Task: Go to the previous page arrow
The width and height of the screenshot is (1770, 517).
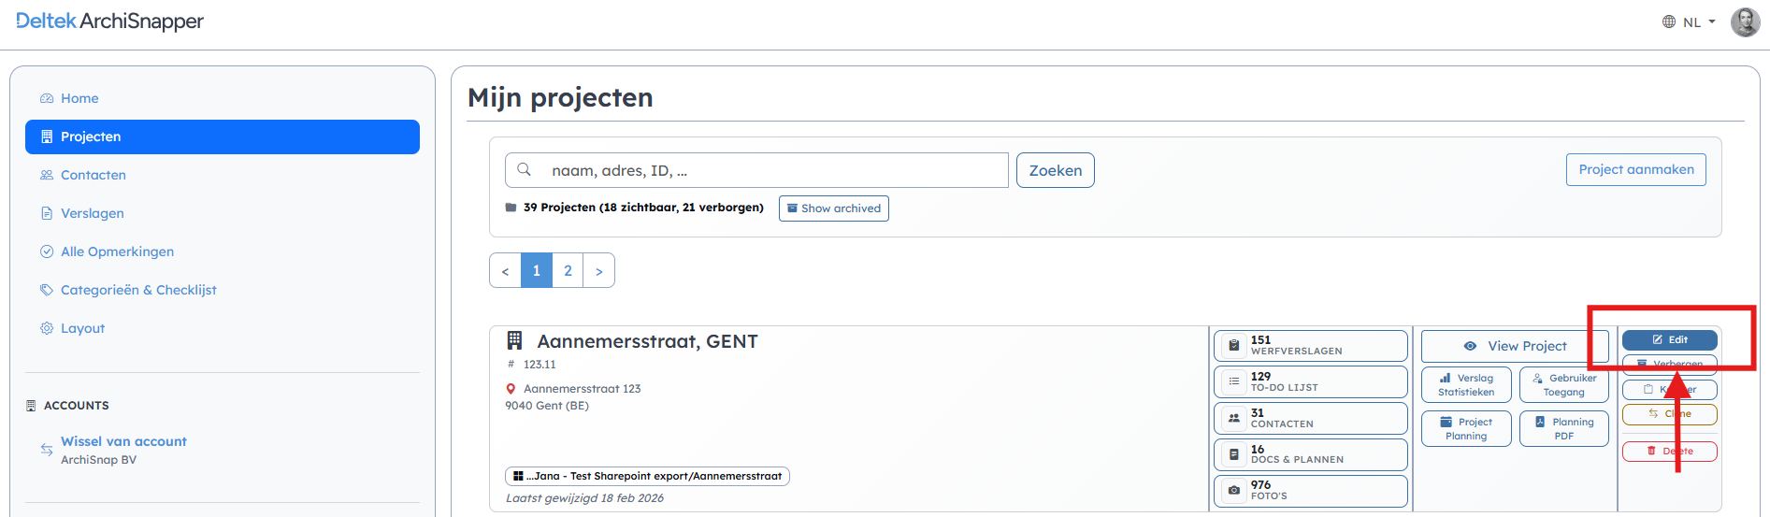Action: [x=505, y=270]
